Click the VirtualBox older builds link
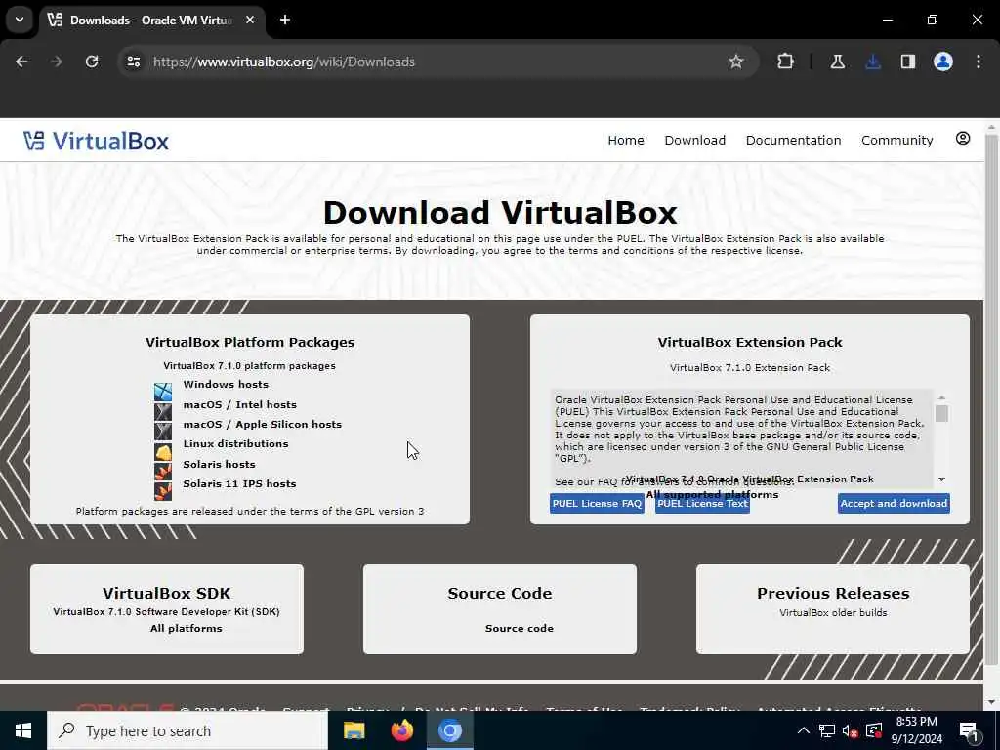Screen dimensions: 1000x750 833,613
